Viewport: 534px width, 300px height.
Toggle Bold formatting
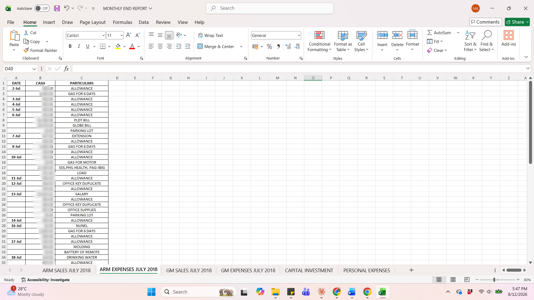pos(70,46)
